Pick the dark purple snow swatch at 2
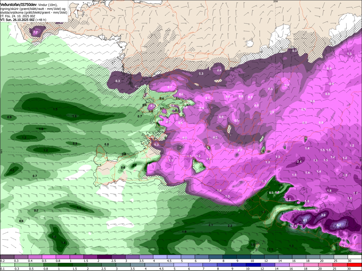 104,257
